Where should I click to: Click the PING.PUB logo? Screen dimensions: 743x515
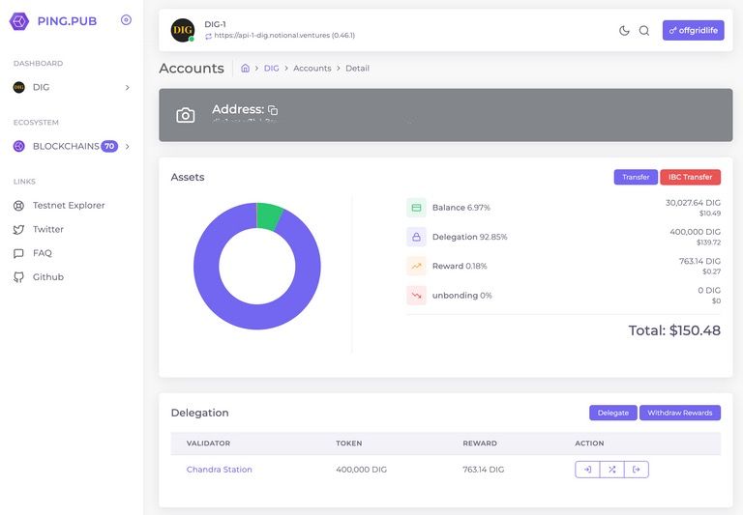click(55, 20)
